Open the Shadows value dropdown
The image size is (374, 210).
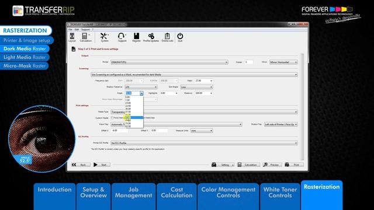click(211, 93)
